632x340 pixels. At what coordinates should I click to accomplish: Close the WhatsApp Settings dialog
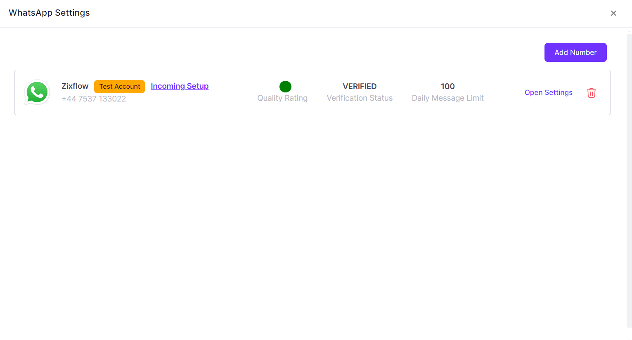pyautogui.click(x=613, y=13)
